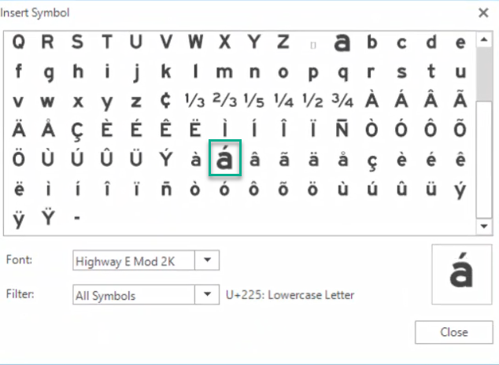
Task: Select lowercase c with cedilla symbol
Action: pyautogui.click(x=372, y=160)
